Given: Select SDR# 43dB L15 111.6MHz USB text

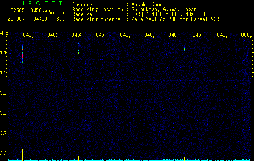Looking at the screenshot, I should point(168,14).
